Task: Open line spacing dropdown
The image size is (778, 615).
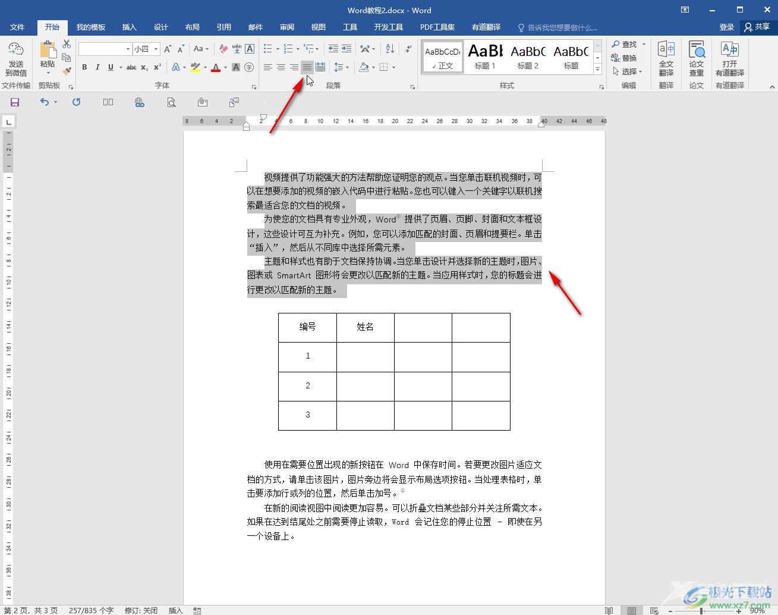Action: 341,67
